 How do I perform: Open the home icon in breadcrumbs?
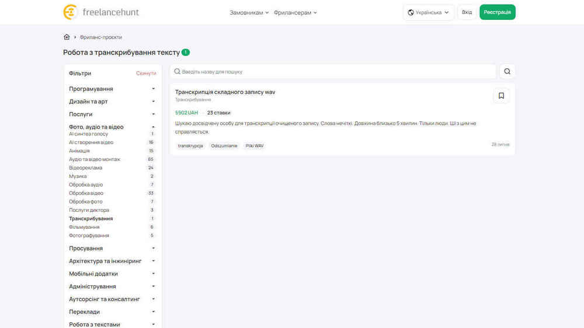tap(67, 37)
